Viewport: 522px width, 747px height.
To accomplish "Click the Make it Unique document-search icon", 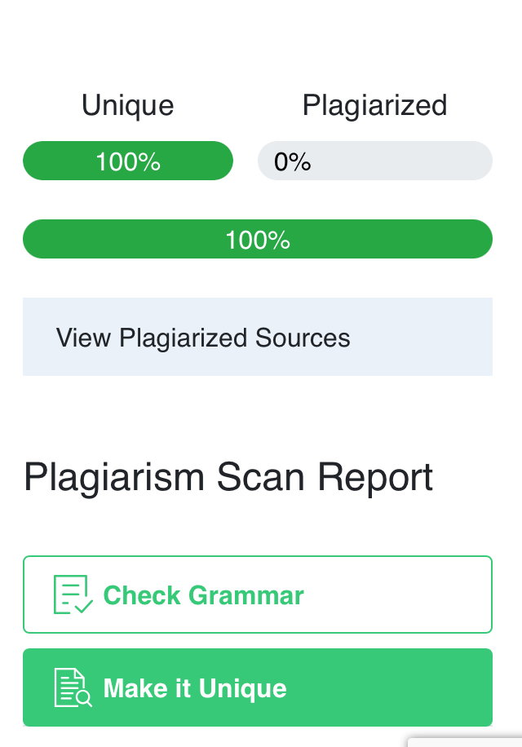I will [x=73, y=687].
